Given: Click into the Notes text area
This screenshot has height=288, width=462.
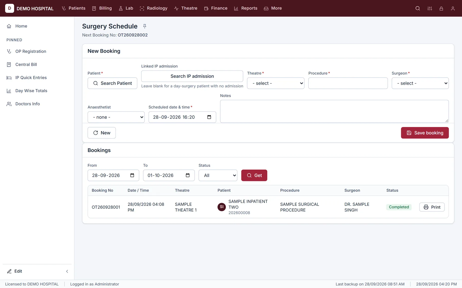Looking at the screenshot, I should [x=334, y=111].
